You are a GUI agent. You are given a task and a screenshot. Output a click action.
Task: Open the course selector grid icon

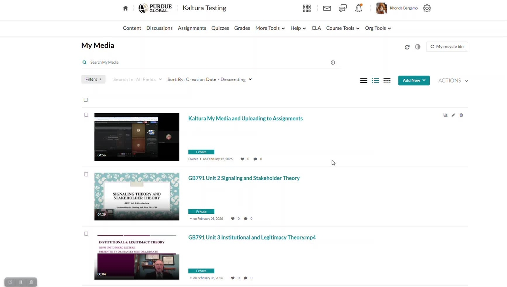pos(307,8)
